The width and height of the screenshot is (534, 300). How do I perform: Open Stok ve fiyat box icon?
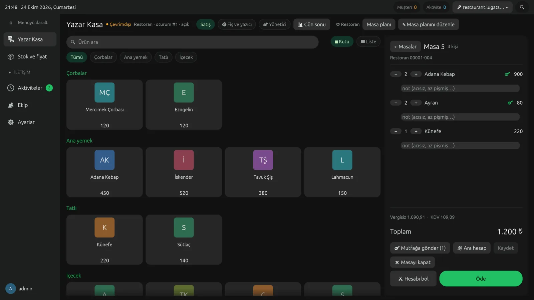(x=11, y=57)
